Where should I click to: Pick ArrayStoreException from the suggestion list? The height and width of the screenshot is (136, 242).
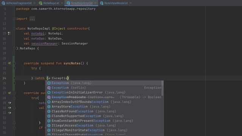(x=104, y=107)
